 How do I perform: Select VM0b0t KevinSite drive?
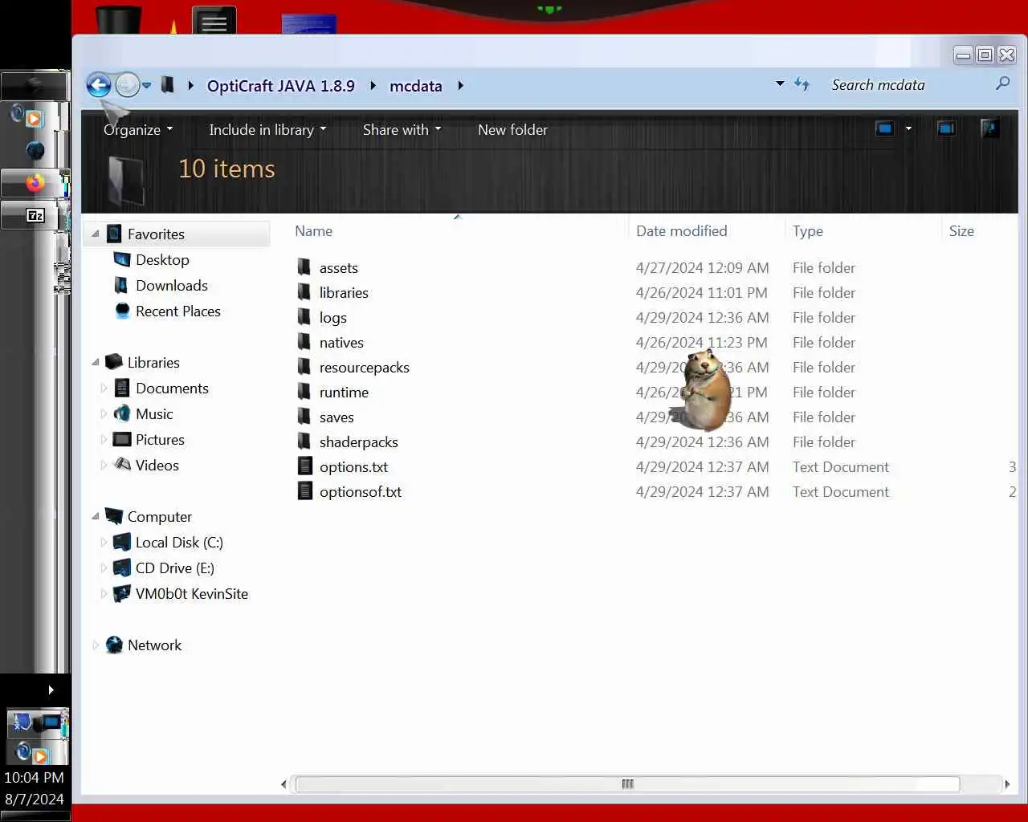191,593
